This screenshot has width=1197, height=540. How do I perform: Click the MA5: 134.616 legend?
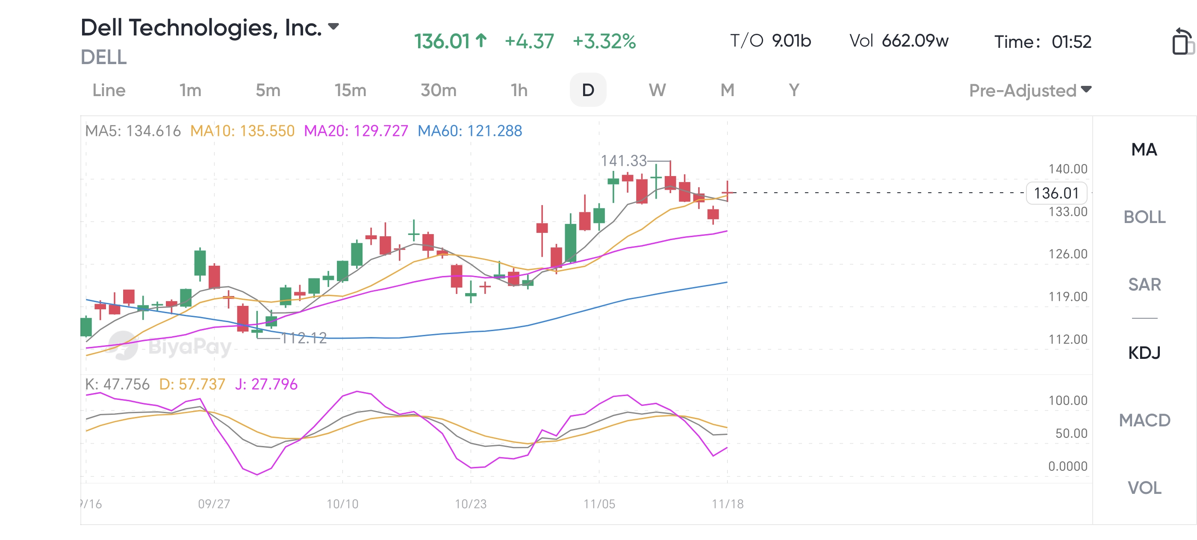click(133, 131)
